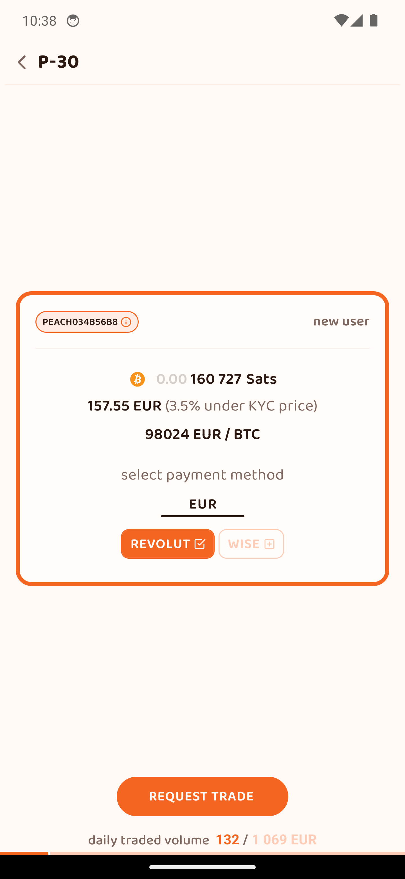Tap the info icon beside PEACH034B56B8
Image resolution: width=405 pixels, height=879 pixels.
[126, 322]
